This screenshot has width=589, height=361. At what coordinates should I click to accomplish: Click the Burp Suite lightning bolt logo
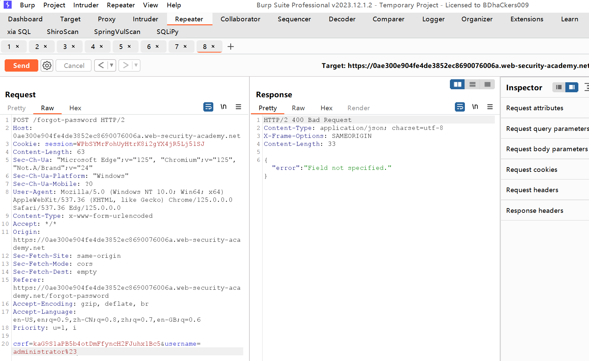(7, 5)
